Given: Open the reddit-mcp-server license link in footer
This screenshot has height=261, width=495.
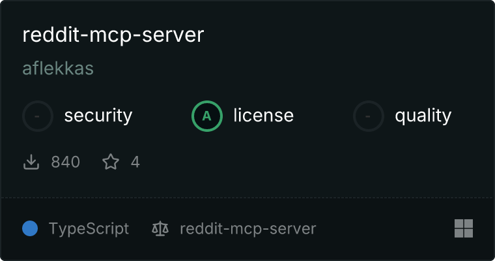Looking at the screenshot, I should (247, 228).
